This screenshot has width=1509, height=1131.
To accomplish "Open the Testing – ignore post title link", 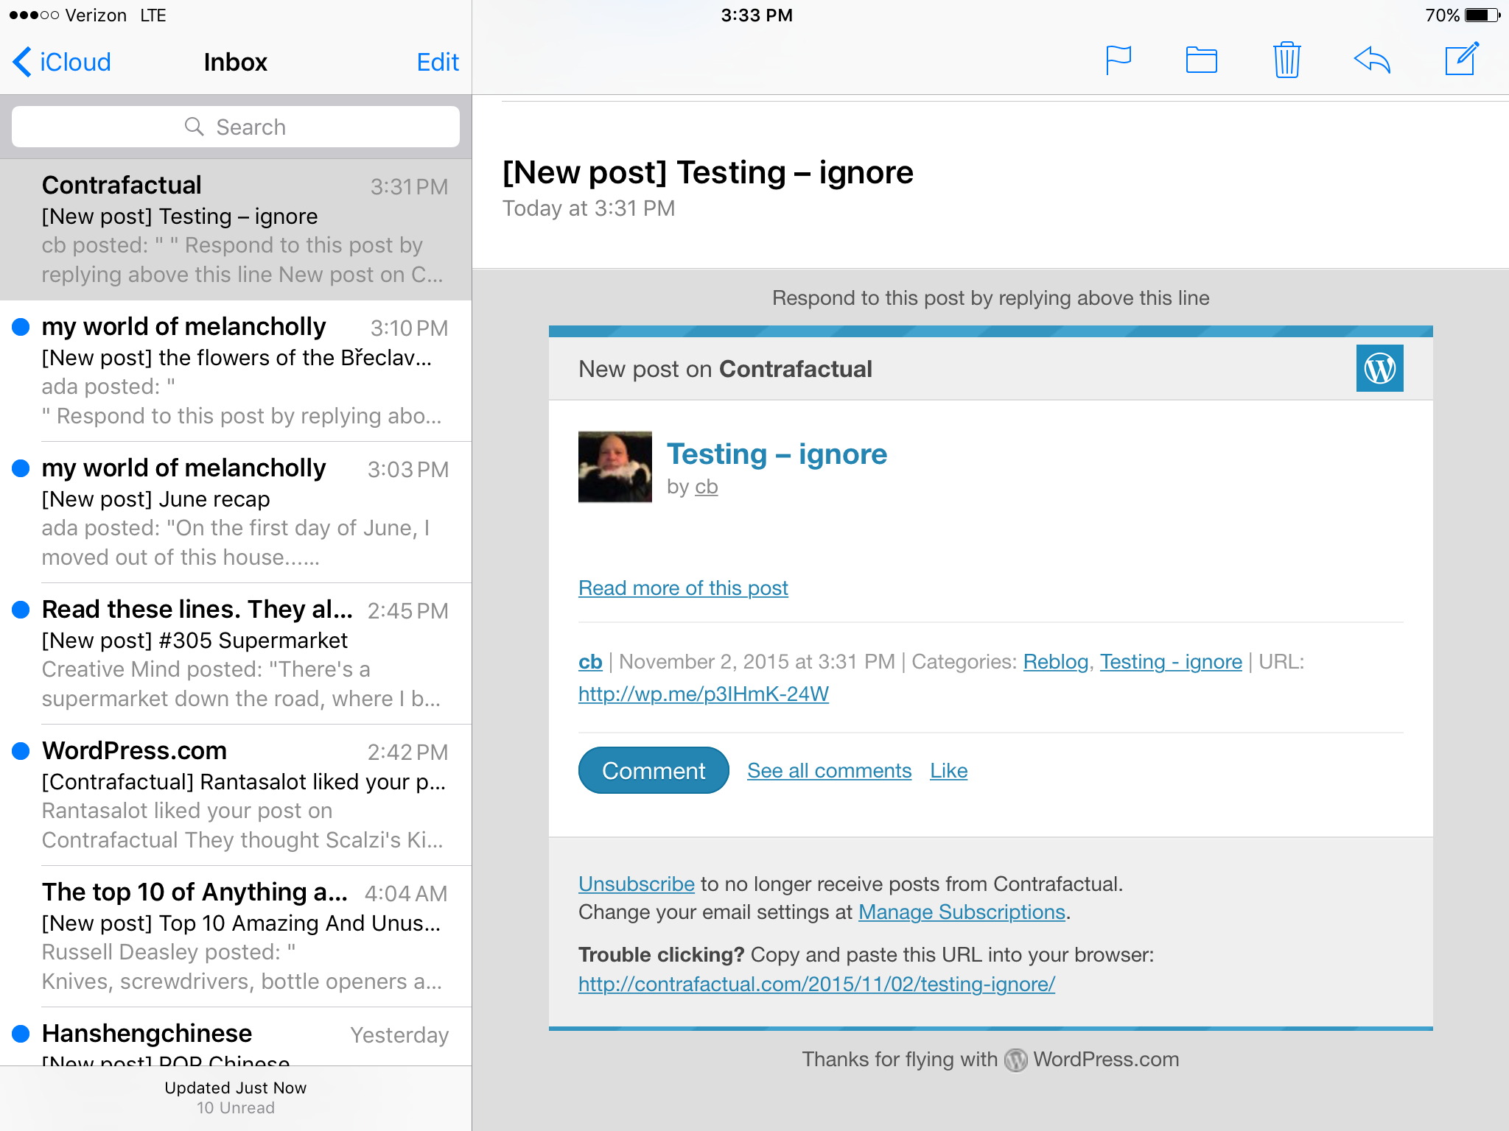I will (x=777, y=454).
